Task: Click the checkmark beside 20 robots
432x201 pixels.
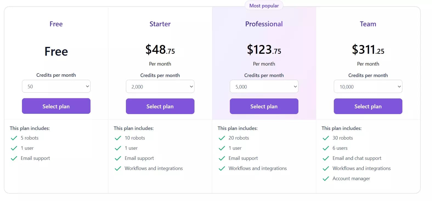Action: 222,138
